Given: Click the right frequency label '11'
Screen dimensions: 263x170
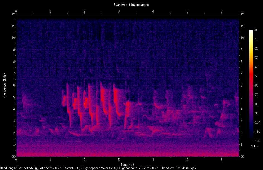Looking at the screenshot, I should click(242, 26).
